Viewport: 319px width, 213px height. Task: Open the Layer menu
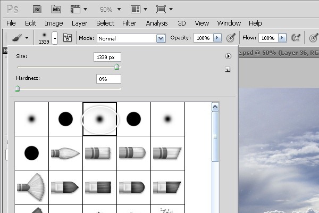click(79, 23)
